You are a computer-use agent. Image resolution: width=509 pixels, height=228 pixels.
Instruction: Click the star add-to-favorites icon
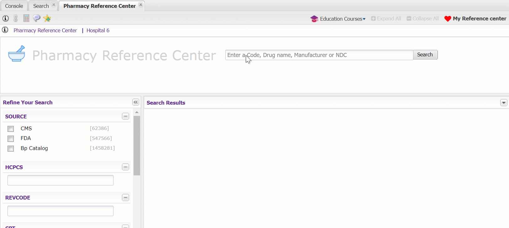pos(47,18)
